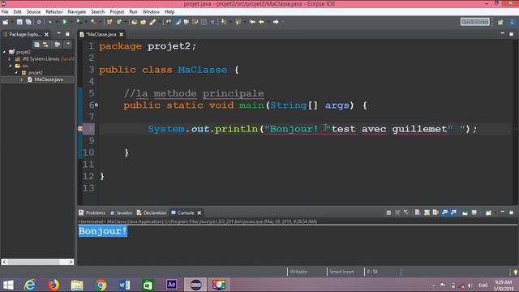Screen dimensions: 519x292
Task: Open the Refactor menu
Action: click(x=54, y=11)
